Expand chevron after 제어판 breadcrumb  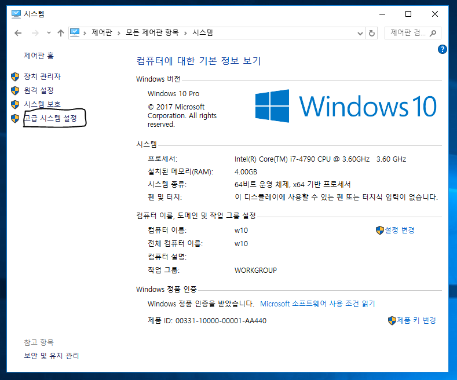tap(119, 33)
